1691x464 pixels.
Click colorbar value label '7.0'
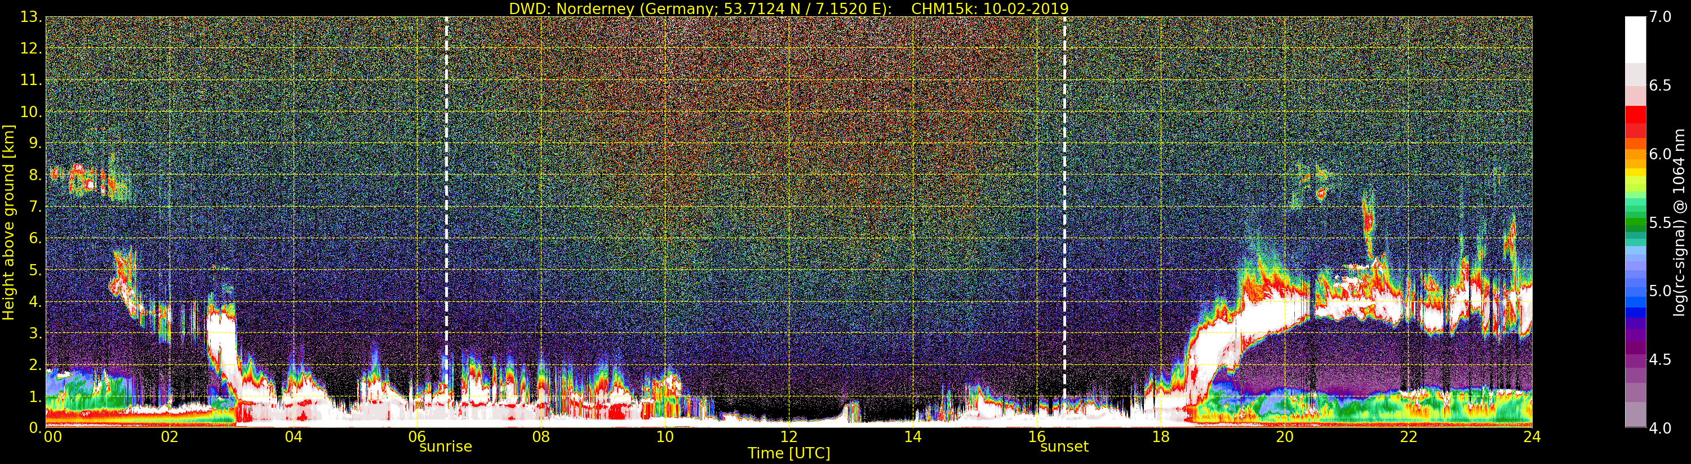pos(1660,17)
